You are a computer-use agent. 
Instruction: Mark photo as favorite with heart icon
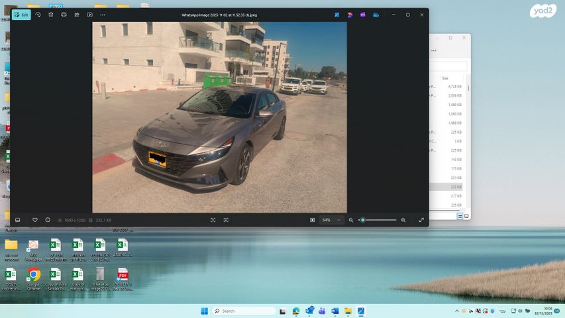point(34,220)
